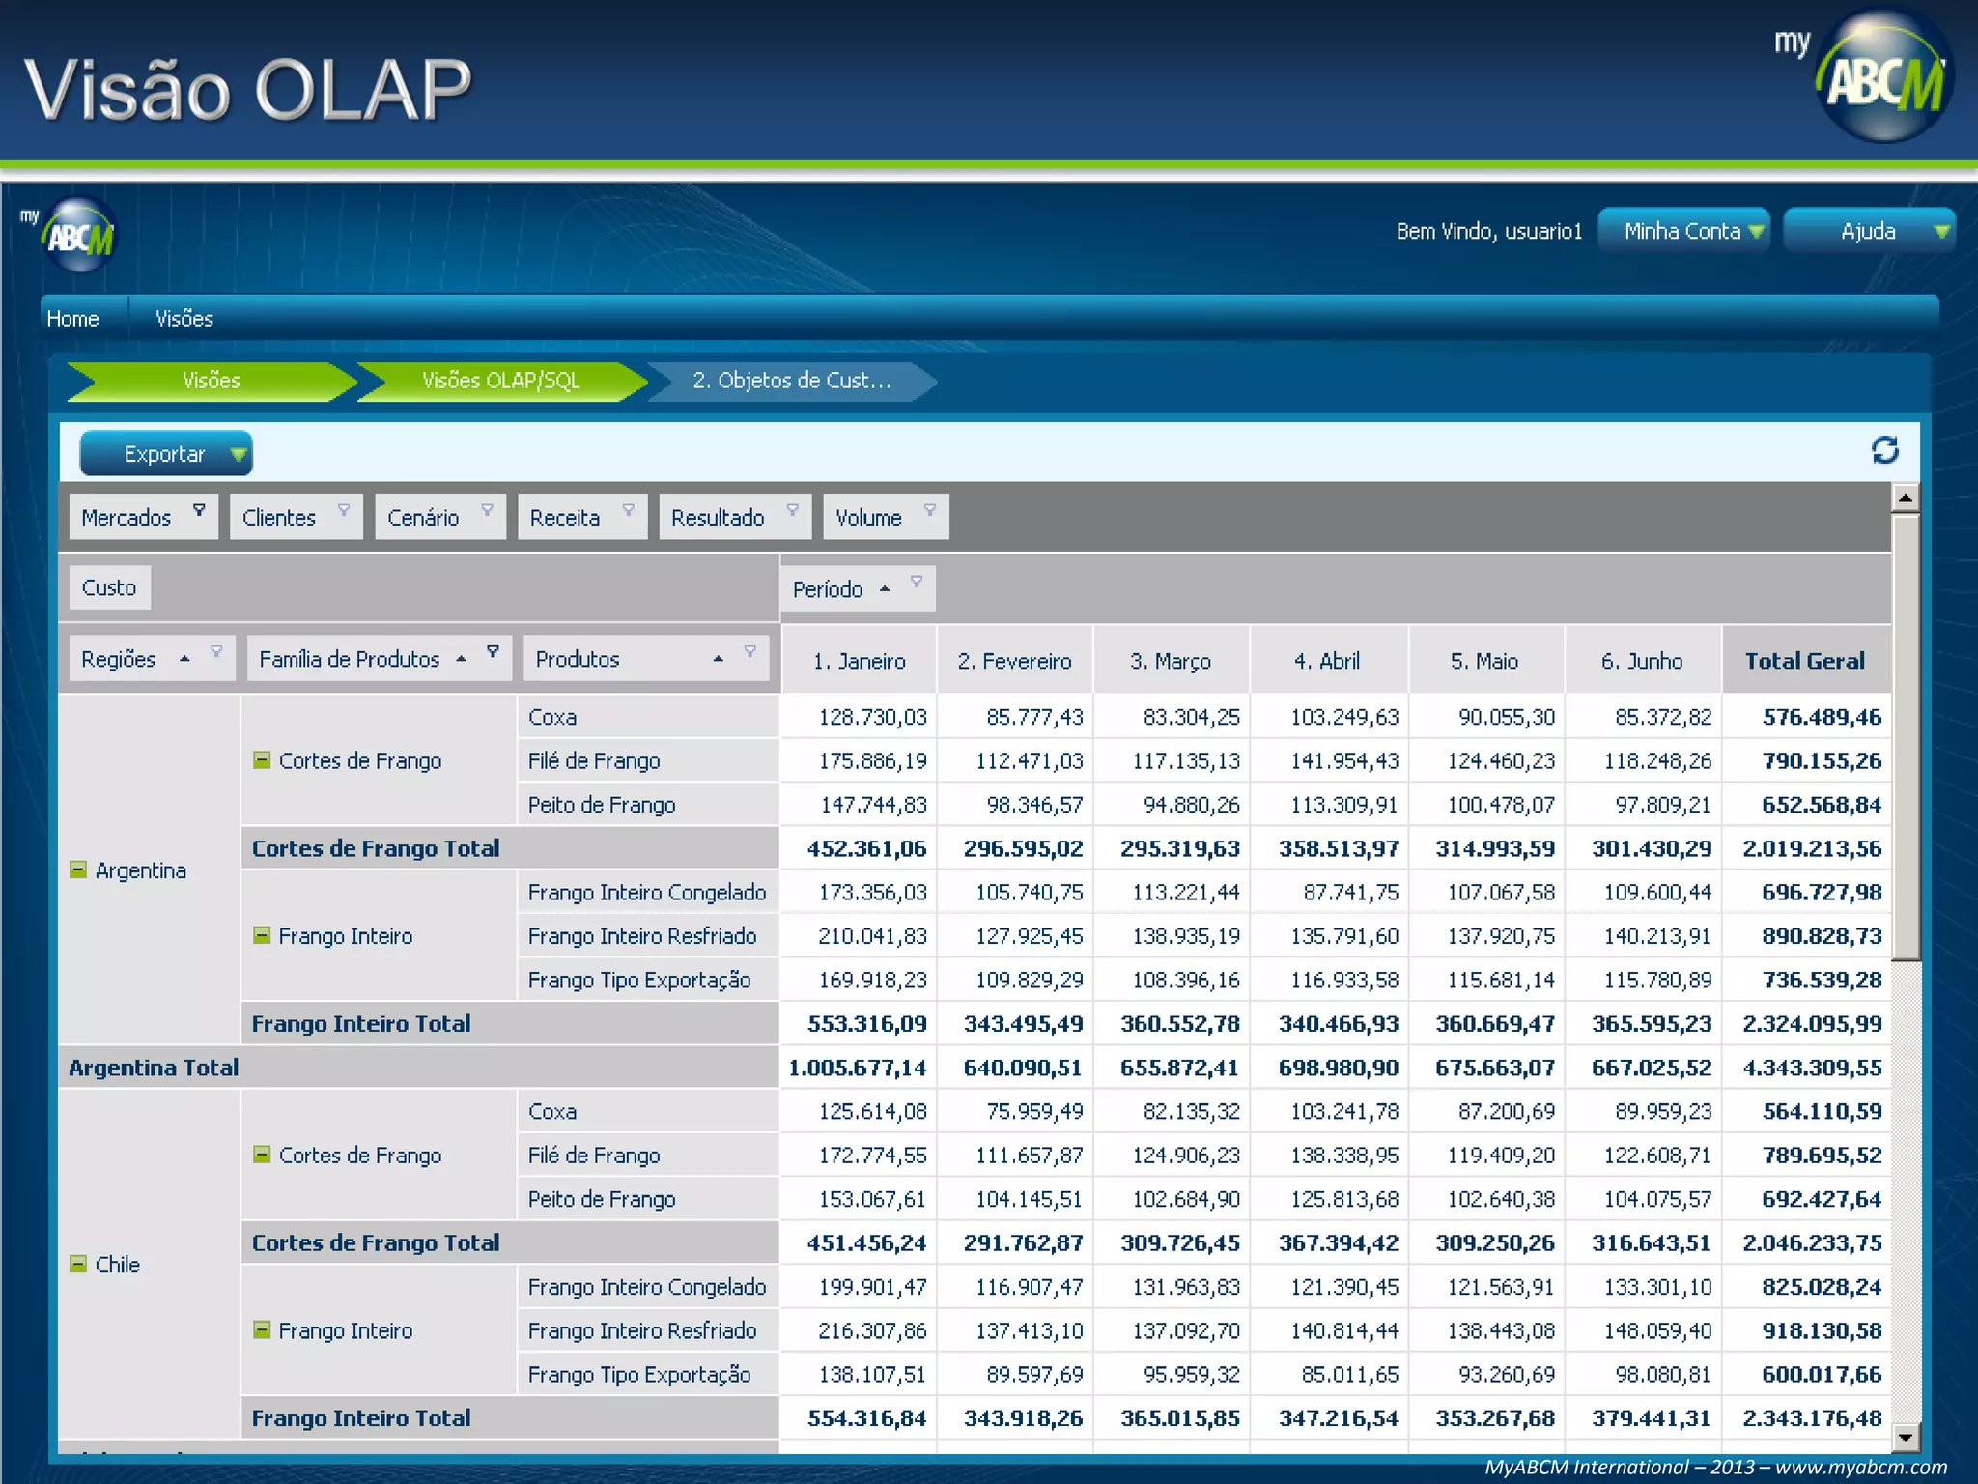Go to Visões OLAP/SQL breadcrumb step
The width and height of the screenshot is (1978, 1484).
(x=500, y=381)
